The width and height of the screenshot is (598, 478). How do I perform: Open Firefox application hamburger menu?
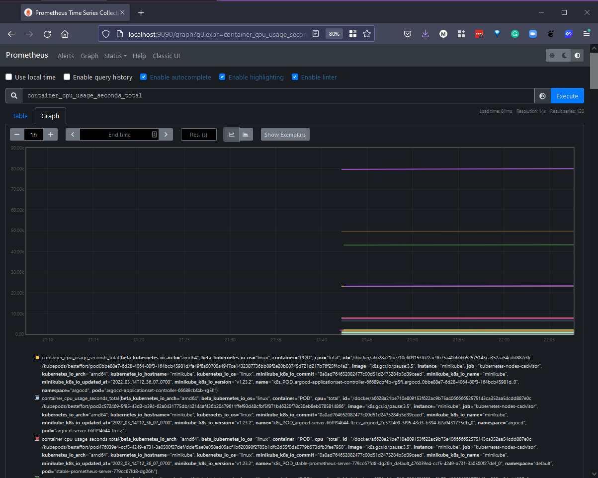(x=587, y=34)
